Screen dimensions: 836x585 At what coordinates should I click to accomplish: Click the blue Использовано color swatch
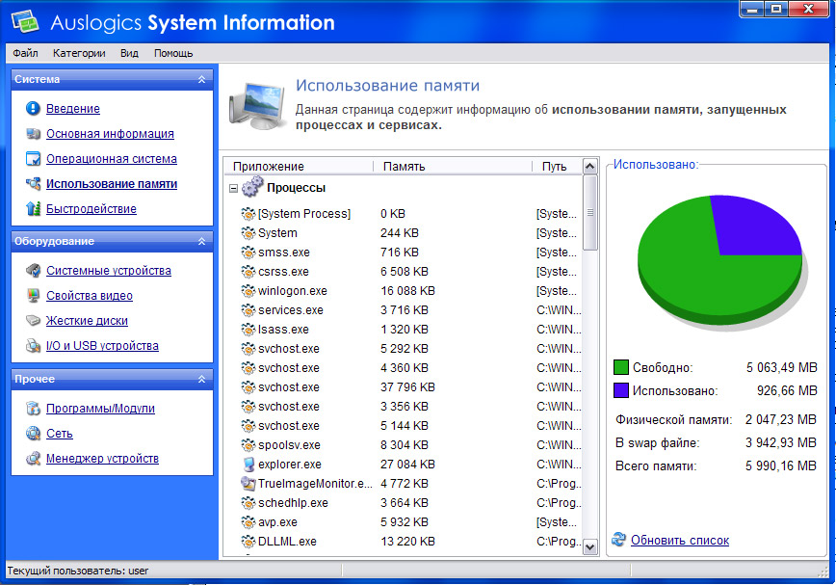point(621,390)
